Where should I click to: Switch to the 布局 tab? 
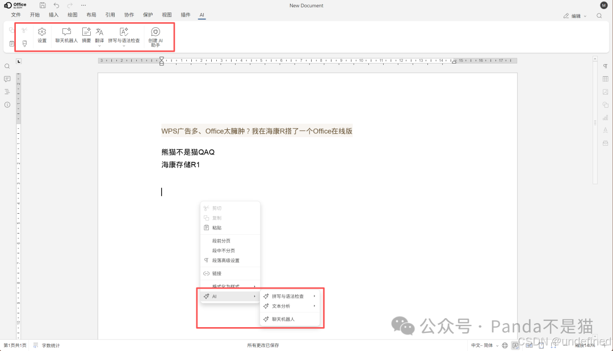pyautogui.click(x=91, y=15)
